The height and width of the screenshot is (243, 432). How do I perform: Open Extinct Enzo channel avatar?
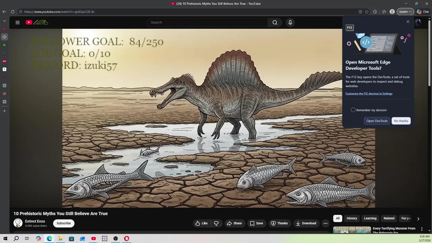[x=18, y=223]
